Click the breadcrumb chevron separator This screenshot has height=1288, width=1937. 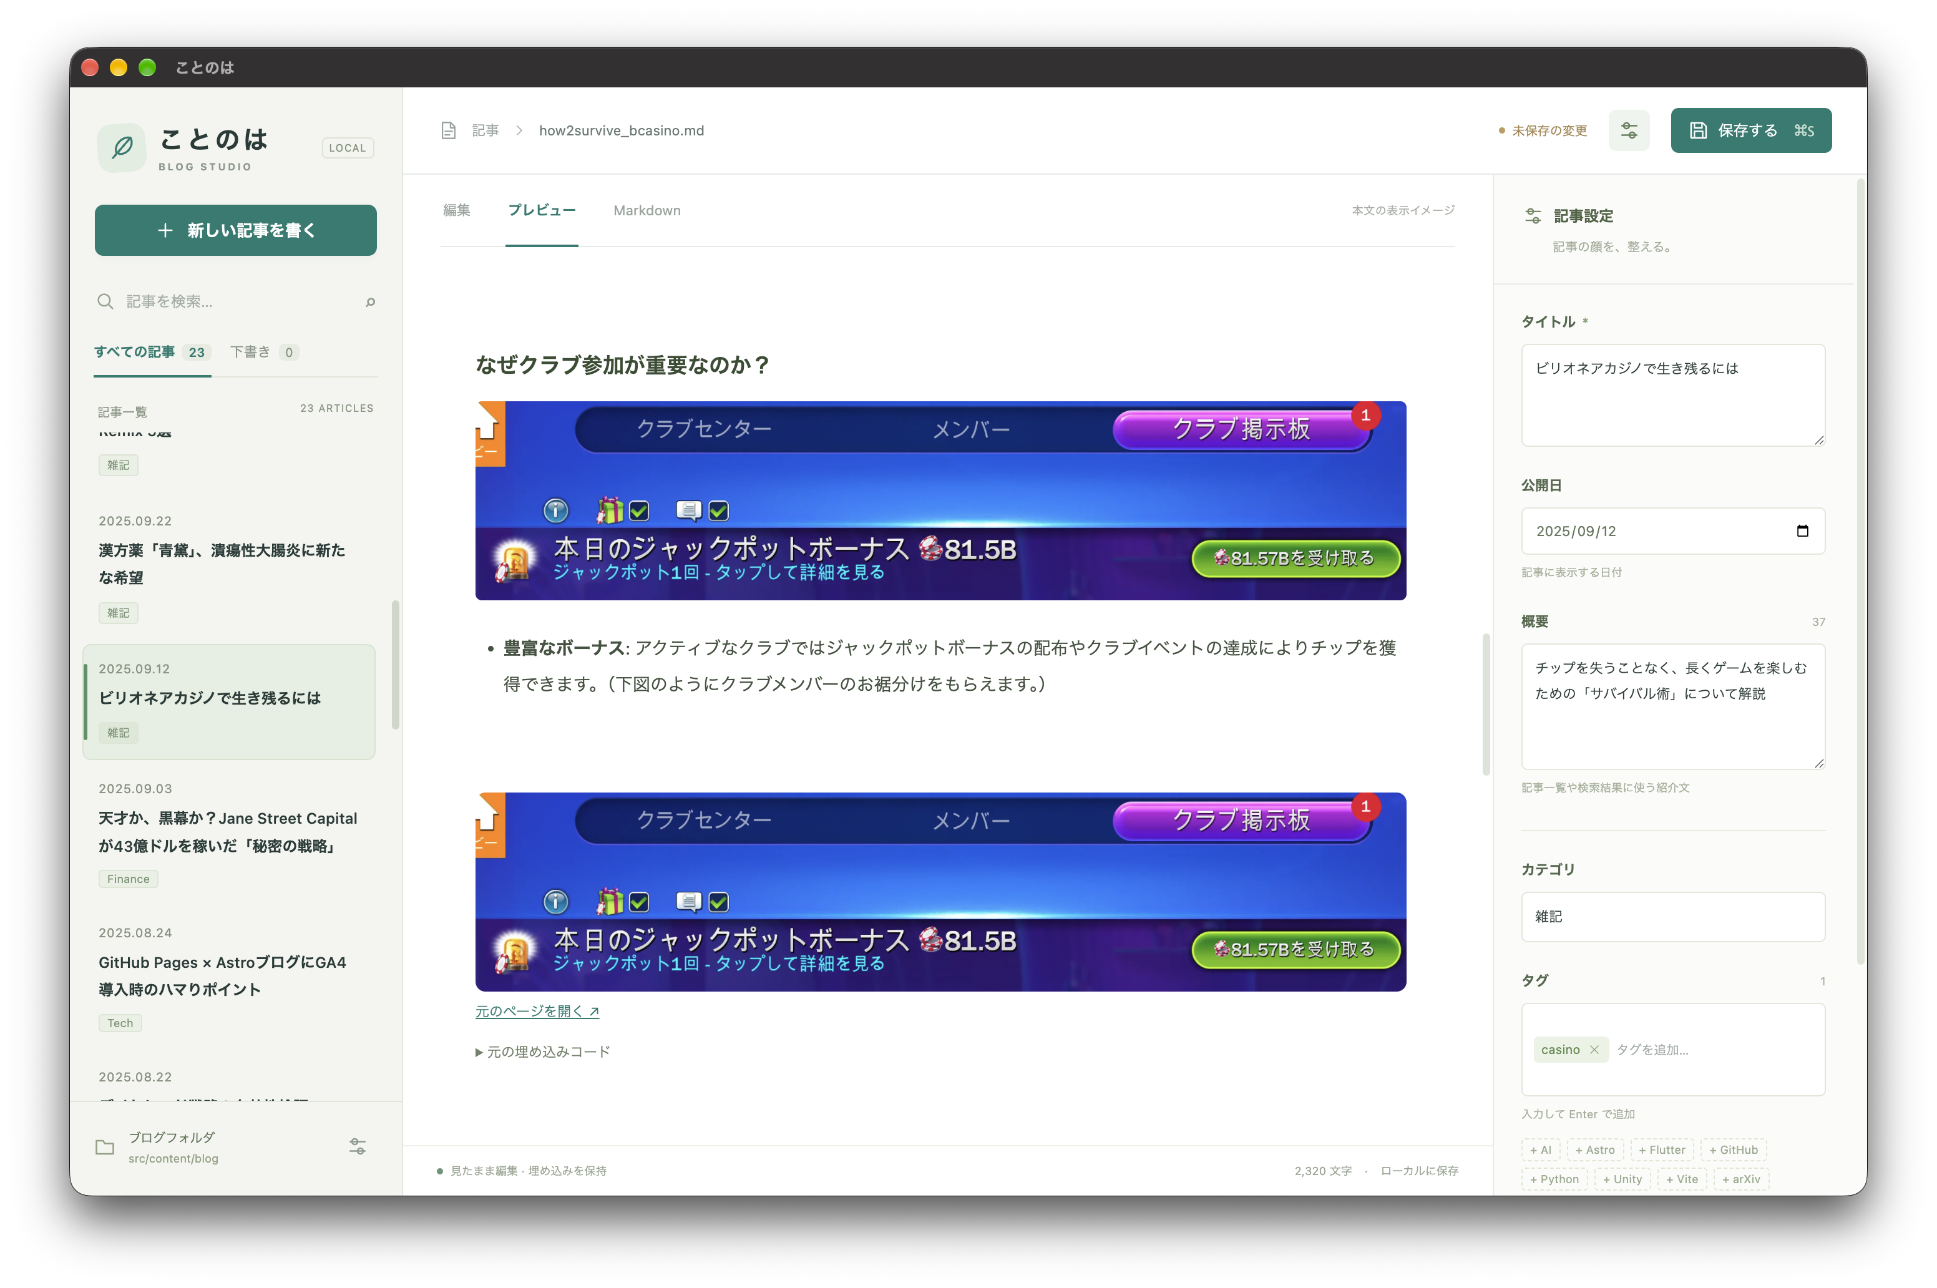519,130
